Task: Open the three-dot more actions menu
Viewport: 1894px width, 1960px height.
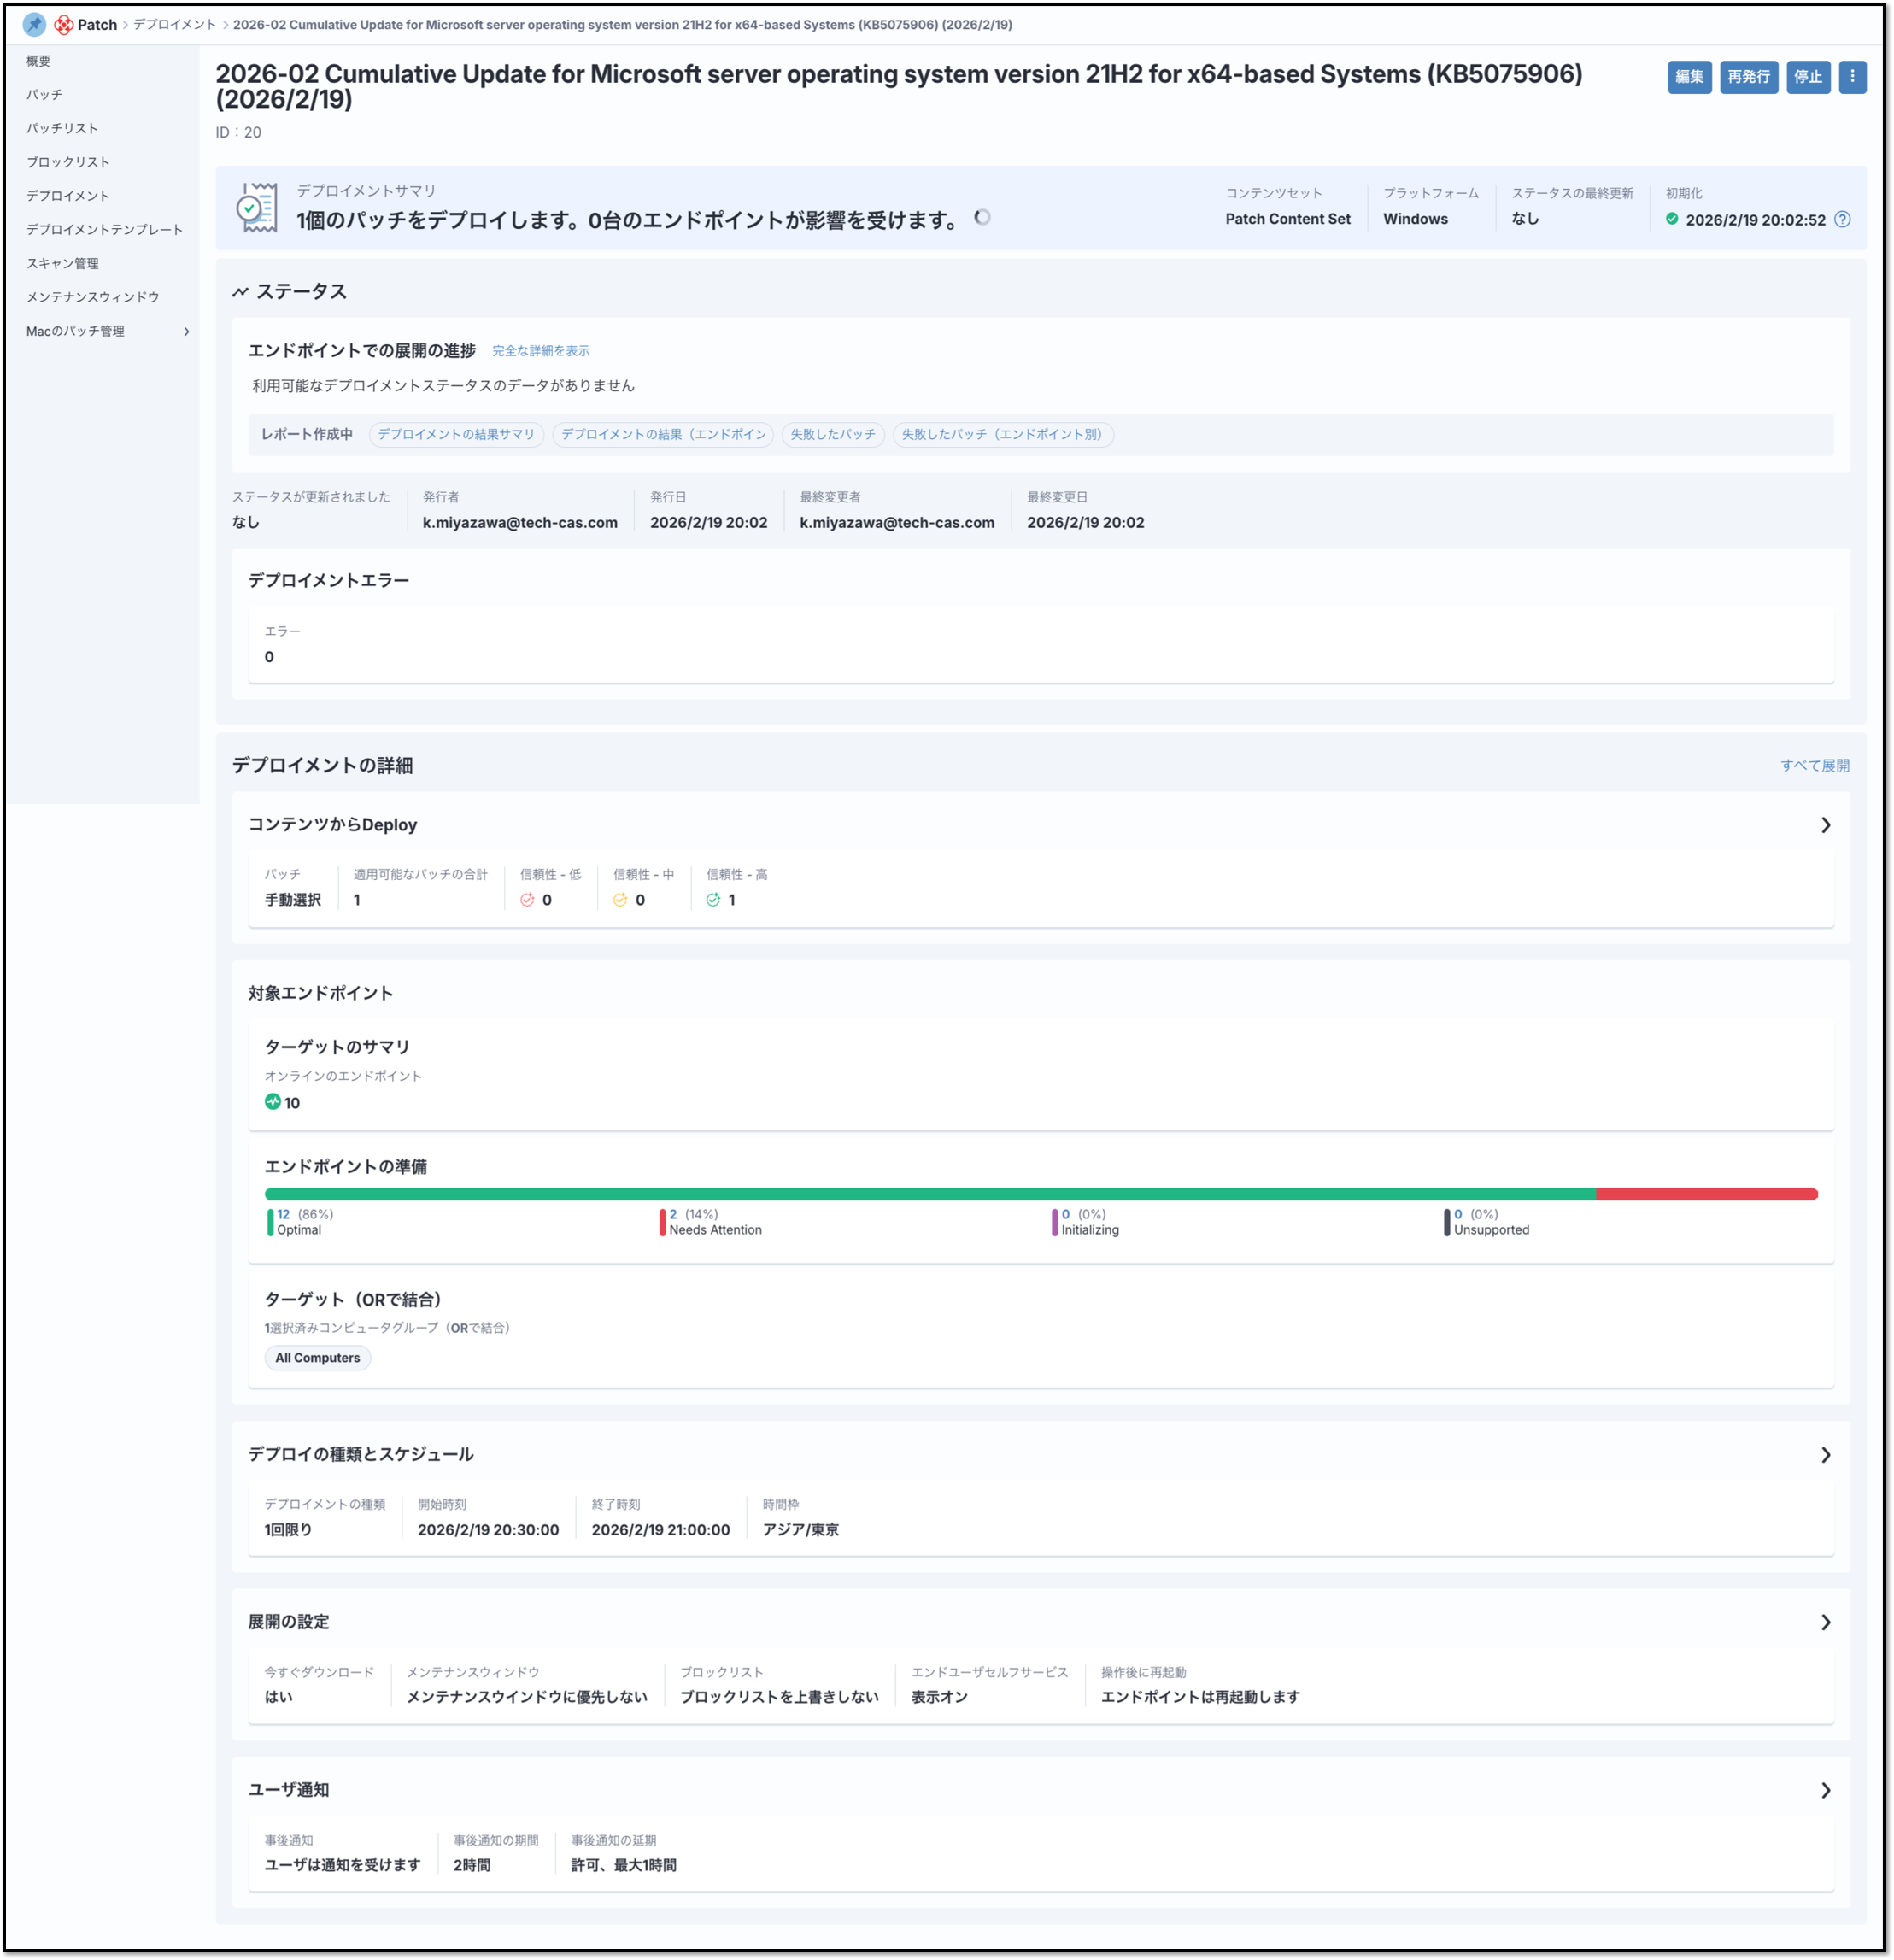Action: (x=1852, y=76)
